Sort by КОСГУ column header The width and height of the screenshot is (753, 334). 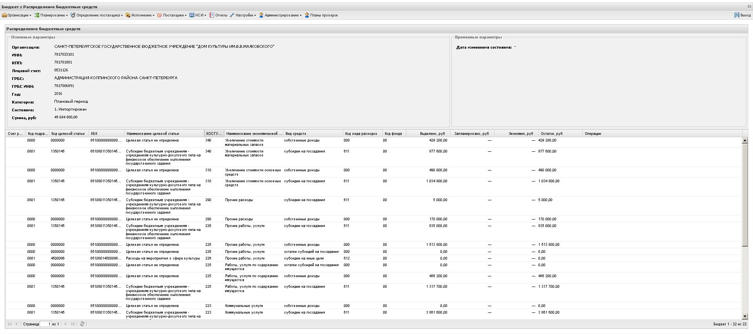(x=214, y=134)
